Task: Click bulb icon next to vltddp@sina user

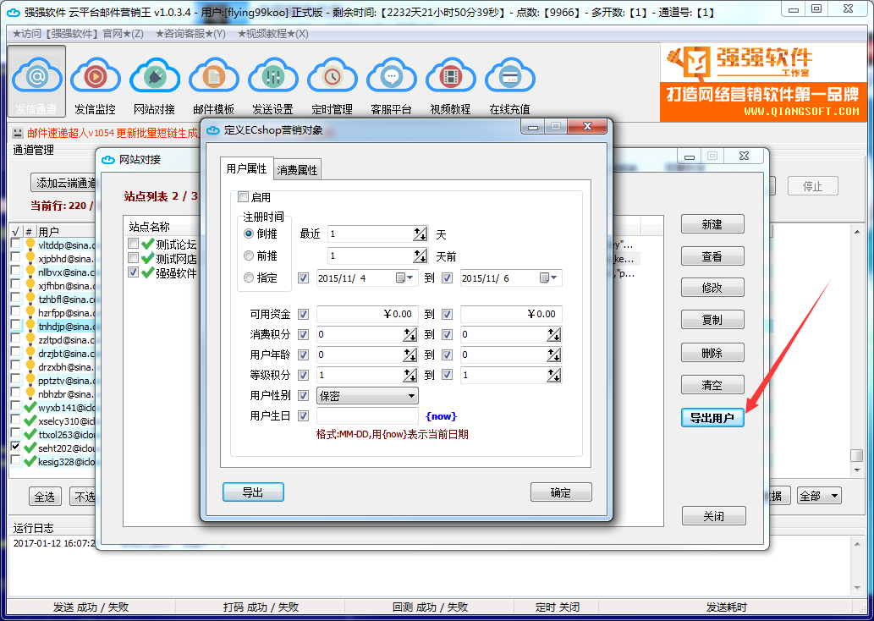Action: click(x=30, y=245)
